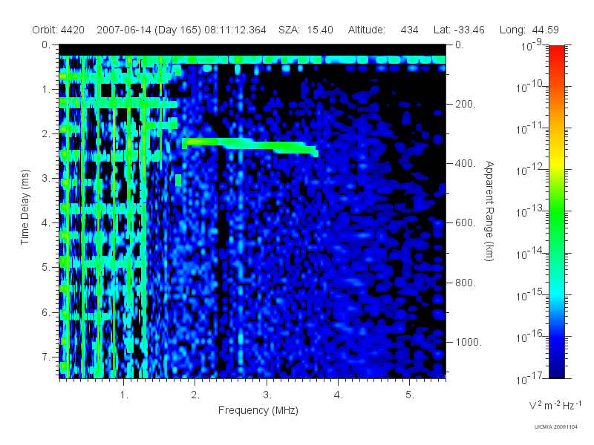The image size is (594, 445).
Task: Click the dark blue bottom of the color bar
Action: point(557,371)
